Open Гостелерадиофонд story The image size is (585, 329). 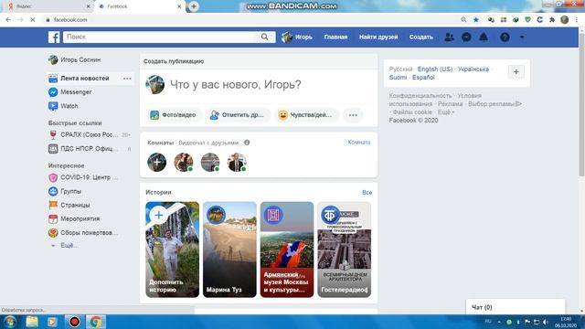click(x=345, y=249)
